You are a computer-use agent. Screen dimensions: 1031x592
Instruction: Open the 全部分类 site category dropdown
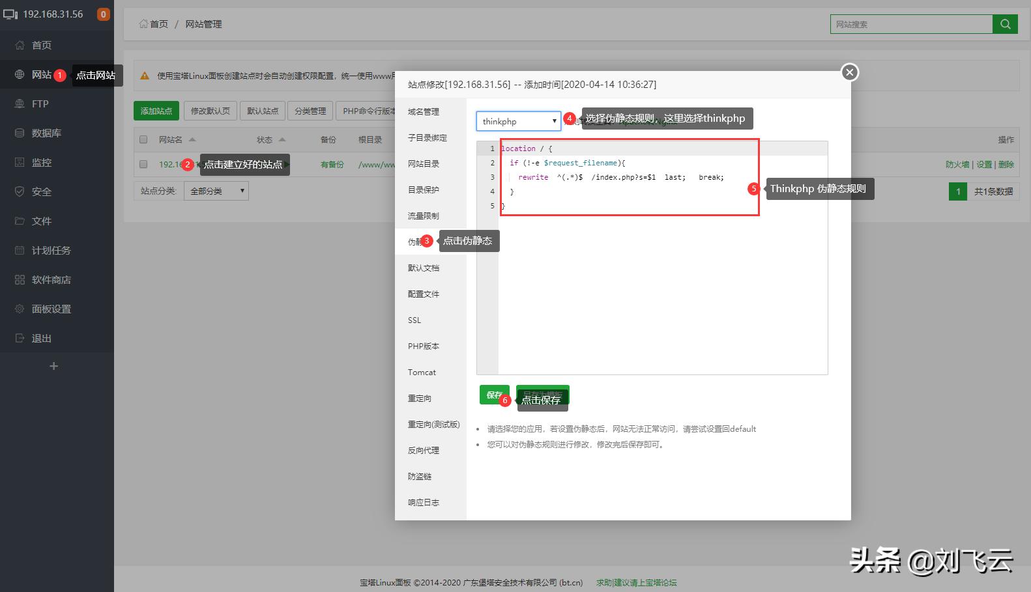coord(216,191)
